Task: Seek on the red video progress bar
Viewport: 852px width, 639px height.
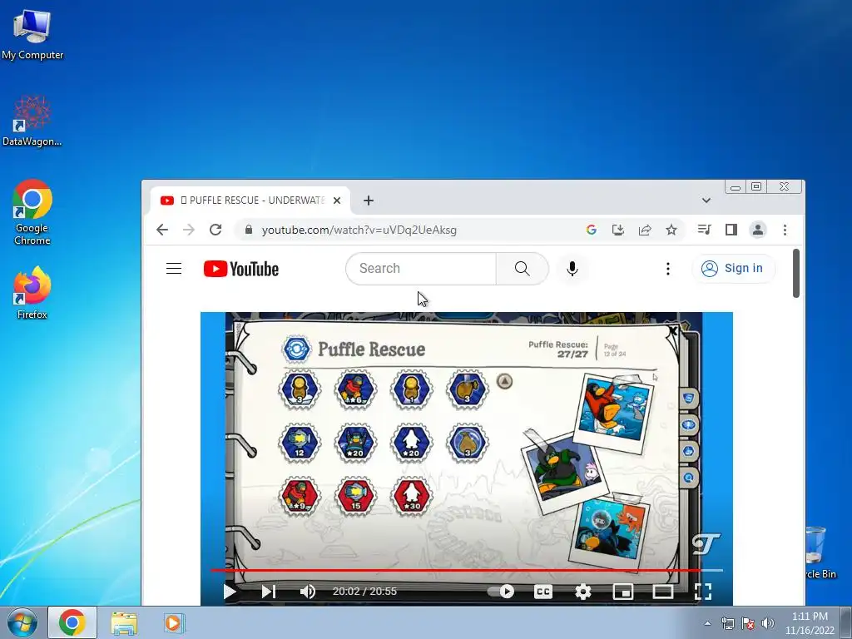Action: tap(467, 570)
